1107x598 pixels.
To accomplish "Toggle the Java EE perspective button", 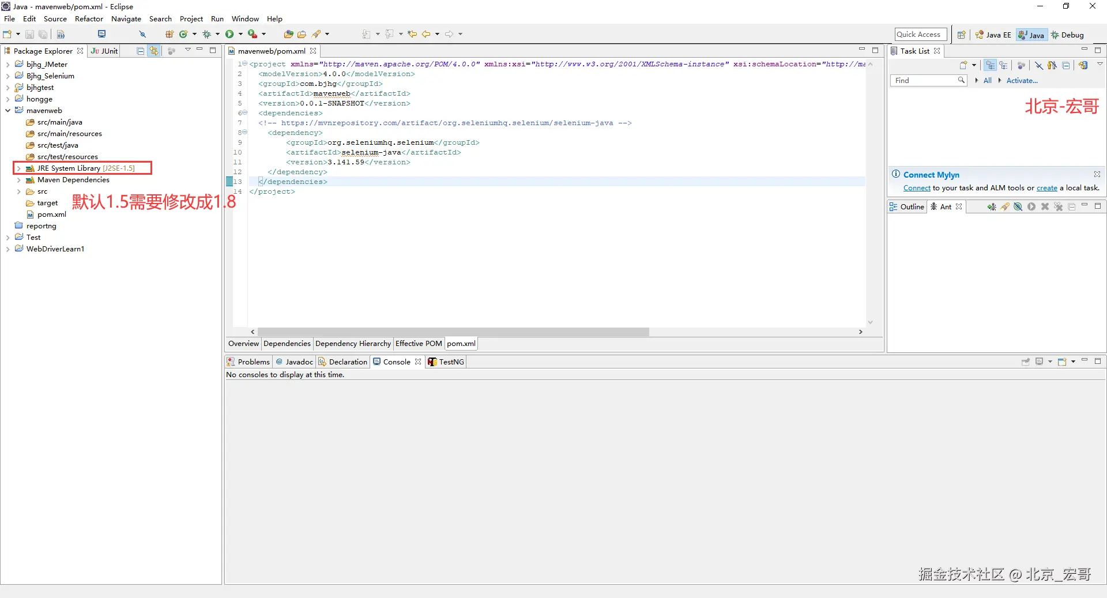I will point(993,35).
